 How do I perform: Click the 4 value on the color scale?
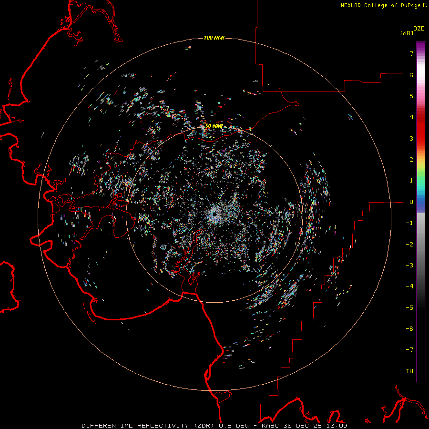[x=411, y=117]
